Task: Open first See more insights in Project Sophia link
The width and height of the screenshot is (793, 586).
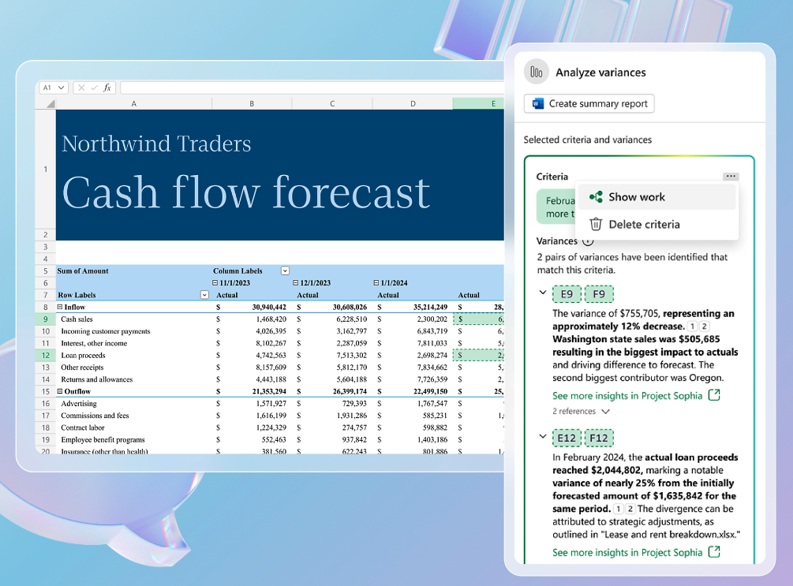Action: point(627,396)
